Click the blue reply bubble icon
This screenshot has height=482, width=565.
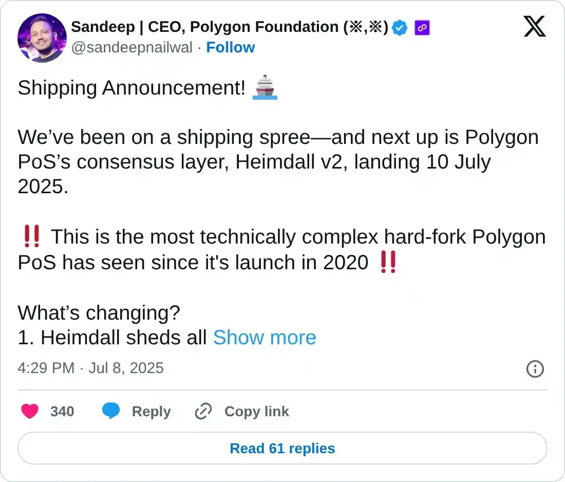[110, 411]
